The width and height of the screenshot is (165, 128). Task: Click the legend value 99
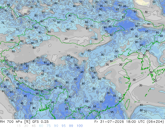[71, 126]
